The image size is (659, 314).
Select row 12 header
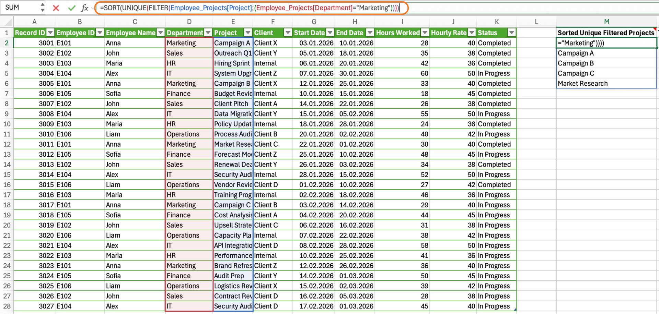coord(7,144)
